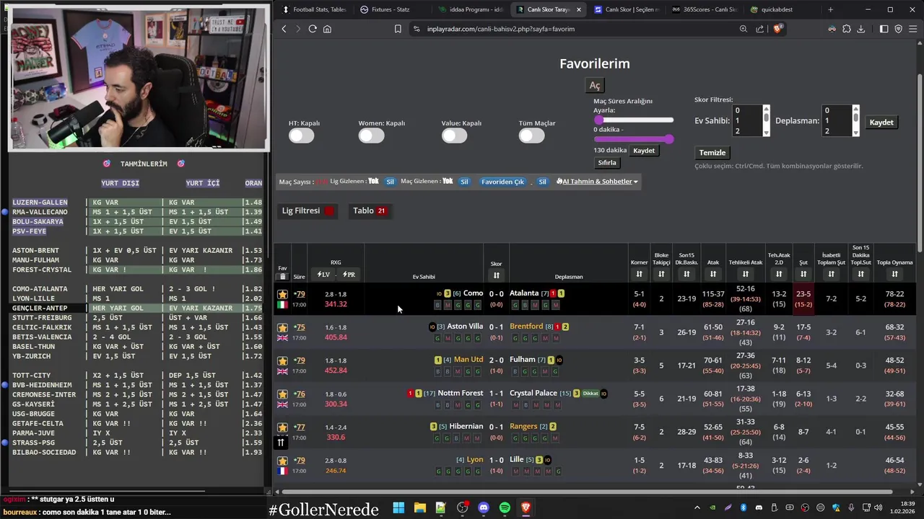The image size is (924, 519).
Task: Sort by Bloke Takipçi column
Action: pos(661,274)
